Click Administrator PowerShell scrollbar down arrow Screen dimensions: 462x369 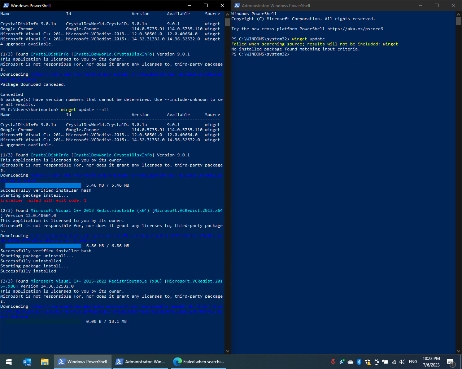[x=458, y=351]
